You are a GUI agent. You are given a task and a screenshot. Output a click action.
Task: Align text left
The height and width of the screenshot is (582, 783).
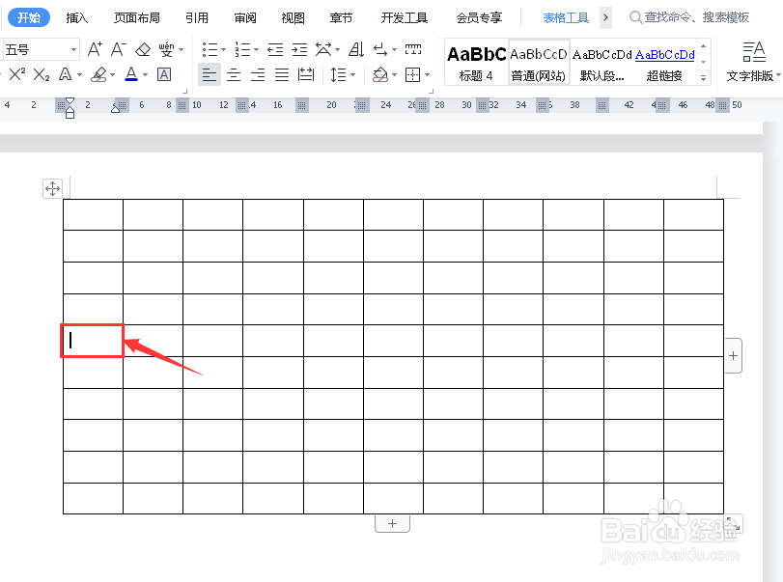pyautogui.click(x=210, y=75)
